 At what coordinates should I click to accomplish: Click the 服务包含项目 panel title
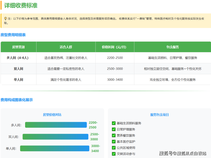pyautogui.click(x=159, y=115)
